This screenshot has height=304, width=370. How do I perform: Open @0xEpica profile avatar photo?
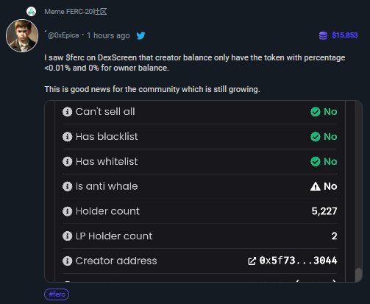(22, 35)
